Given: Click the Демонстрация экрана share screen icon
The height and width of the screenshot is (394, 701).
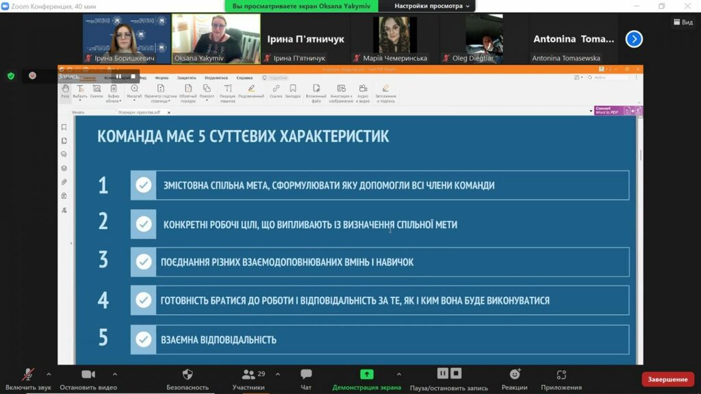Looking at the screenshot, I should pyautogui.click(x=367, y=374).
